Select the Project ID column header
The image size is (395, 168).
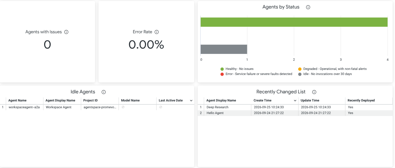(x=90, y=100)
